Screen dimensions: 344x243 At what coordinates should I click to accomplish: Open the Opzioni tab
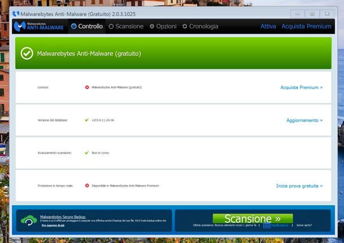pyautogui.click(x=163, y=26)
